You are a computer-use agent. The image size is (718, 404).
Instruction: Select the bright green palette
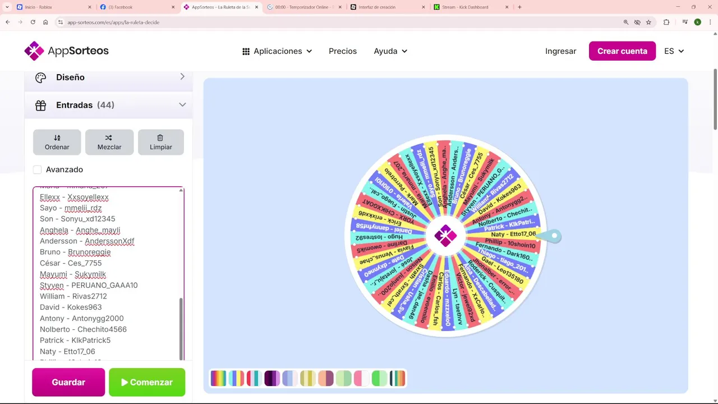pyautogui.click(x=380, y=378)
